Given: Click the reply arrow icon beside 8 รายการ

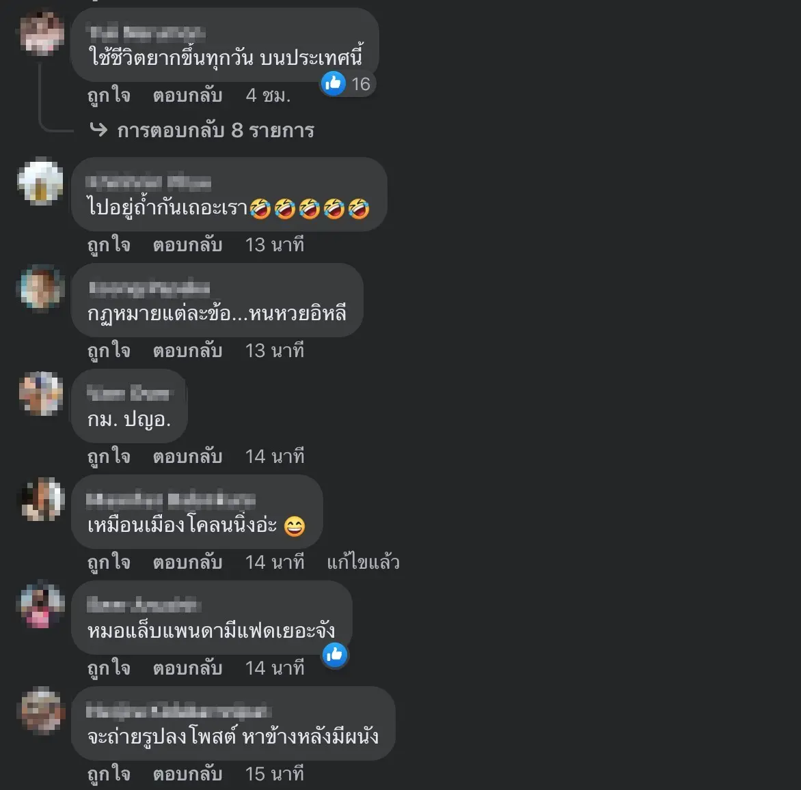Looking at the screenshot, I should click(98, 130).
